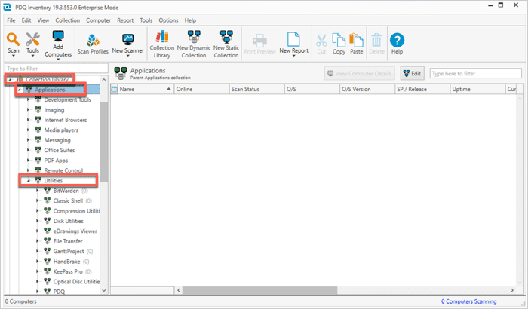The width and height of the screenshot is (528, 309).
Task: Select the Optical Disc Utilities tree item
Action: tap(76, 282)
